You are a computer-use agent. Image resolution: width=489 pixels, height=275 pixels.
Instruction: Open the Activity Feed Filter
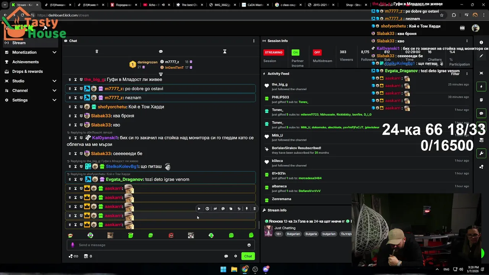click(455, 74)
